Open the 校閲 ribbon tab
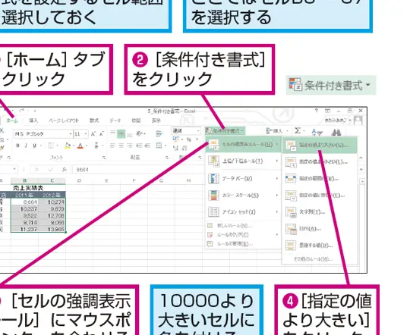Image resolution: width=410 pixels, height=335 pixels. [x=136, y=121]
